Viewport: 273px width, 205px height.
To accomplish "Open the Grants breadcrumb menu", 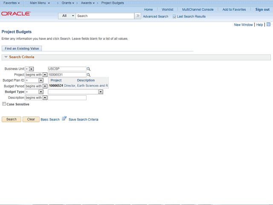I will (68, 3).
